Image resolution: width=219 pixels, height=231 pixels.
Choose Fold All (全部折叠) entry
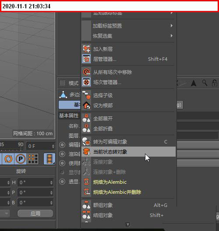click(128, 129)
